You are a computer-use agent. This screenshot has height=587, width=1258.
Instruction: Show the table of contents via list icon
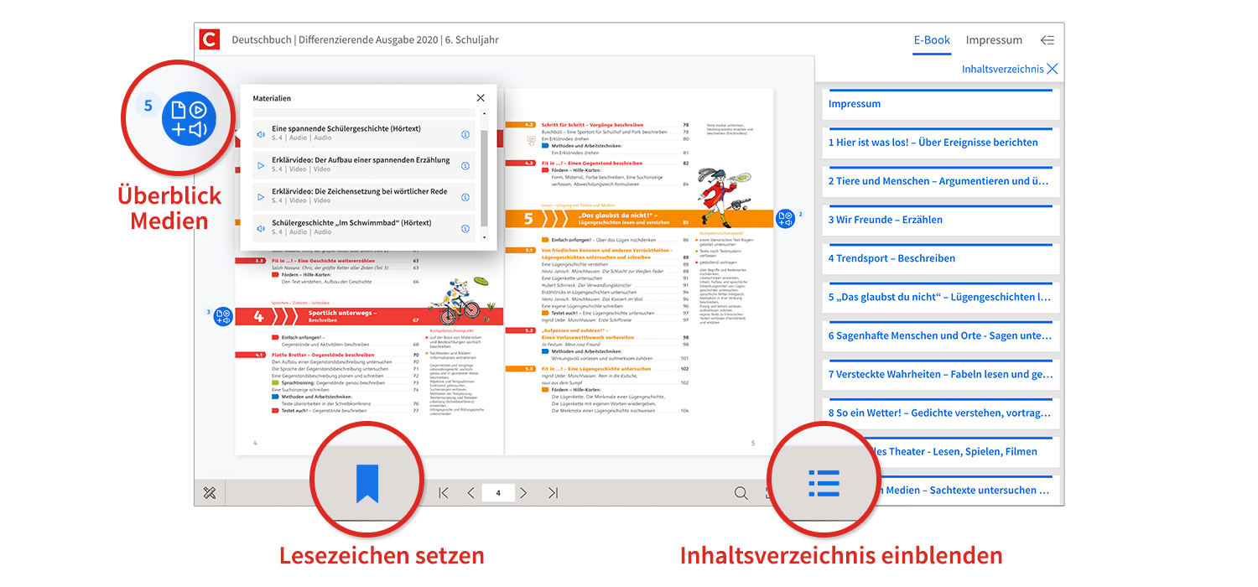824,483
